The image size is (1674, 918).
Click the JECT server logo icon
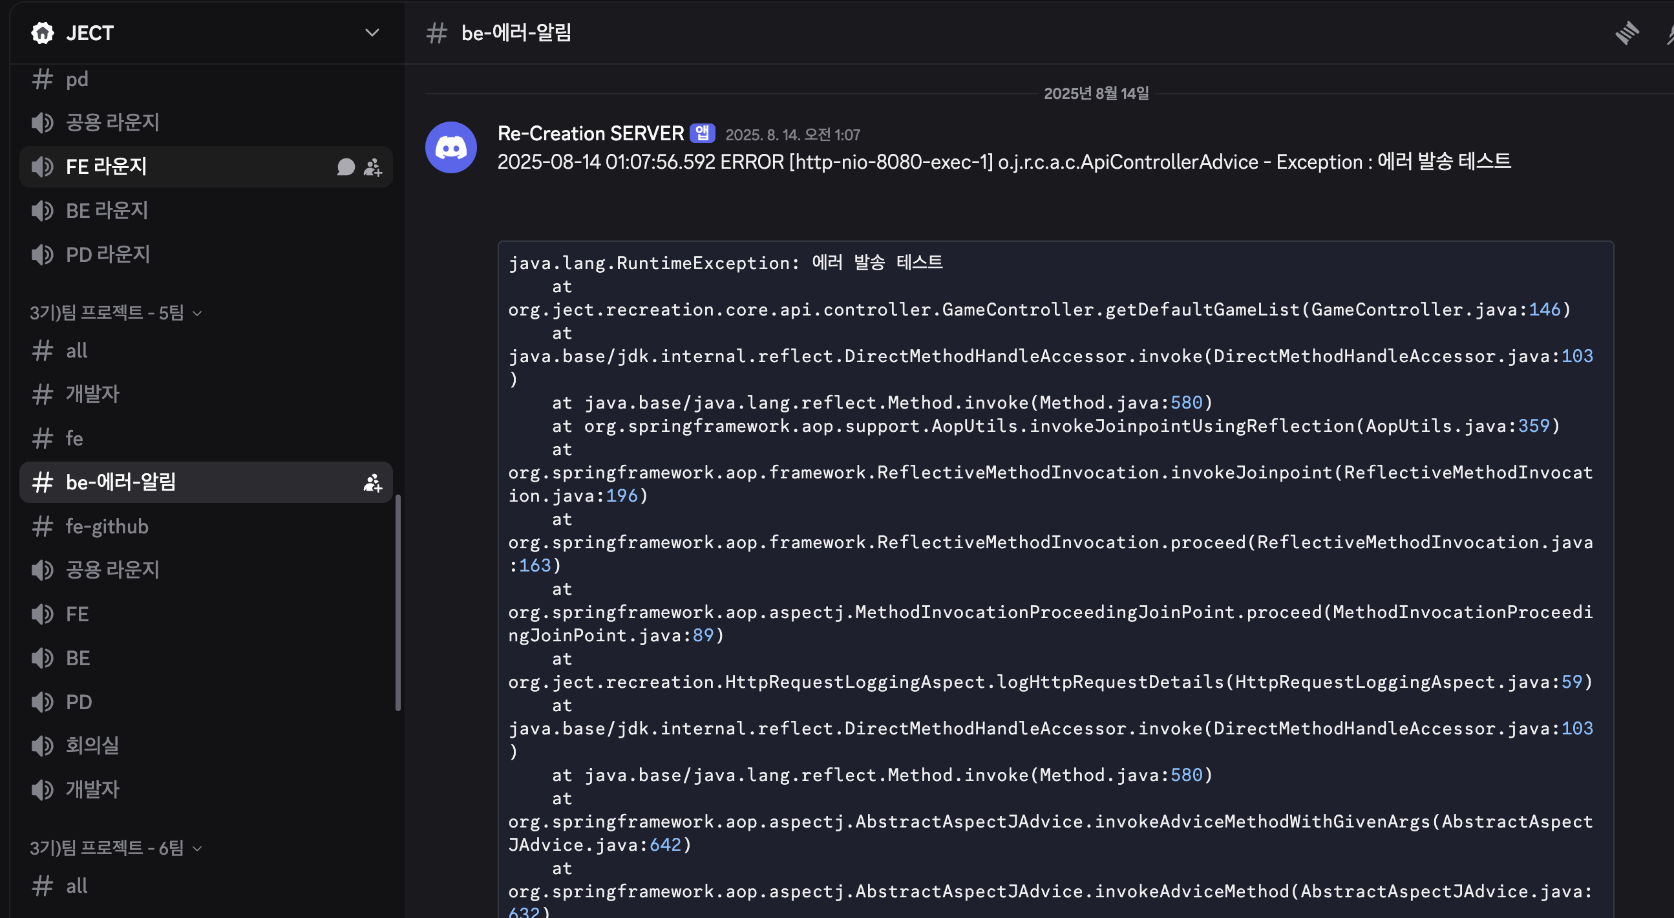[x=43, y=32]
